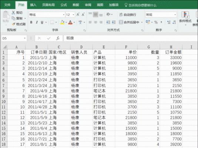Open underline style dropdown arrow

tap(46, 22)
